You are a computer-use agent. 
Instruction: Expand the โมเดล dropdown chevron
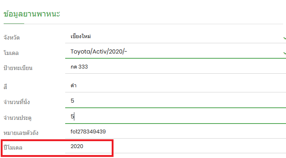[284, 53]
